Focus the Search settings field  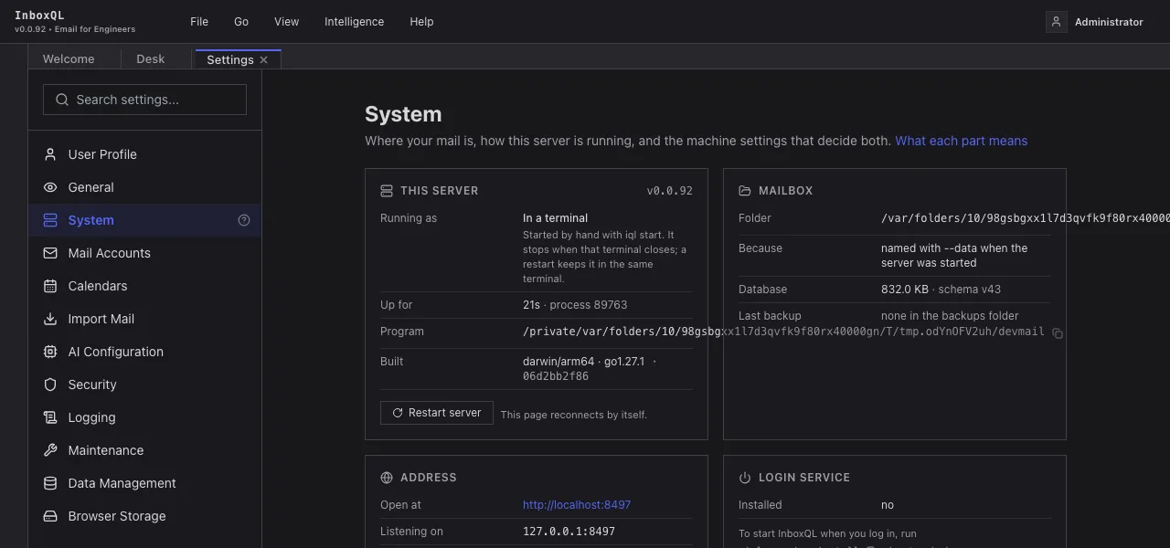[144, 100]
